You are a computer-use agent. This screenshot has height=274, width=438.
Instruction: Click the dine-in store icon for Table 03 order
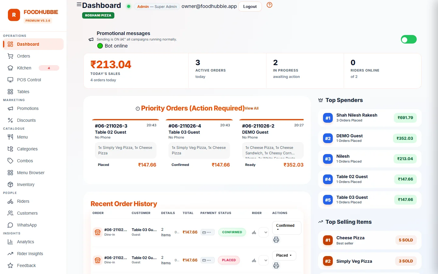98,232
